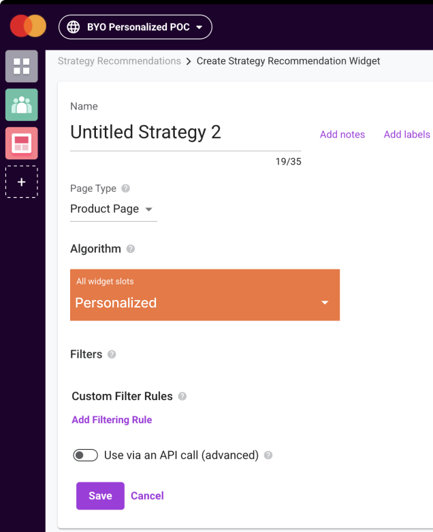Click the globe icon in site selector
433x532 pixels.
coord(74,27)
